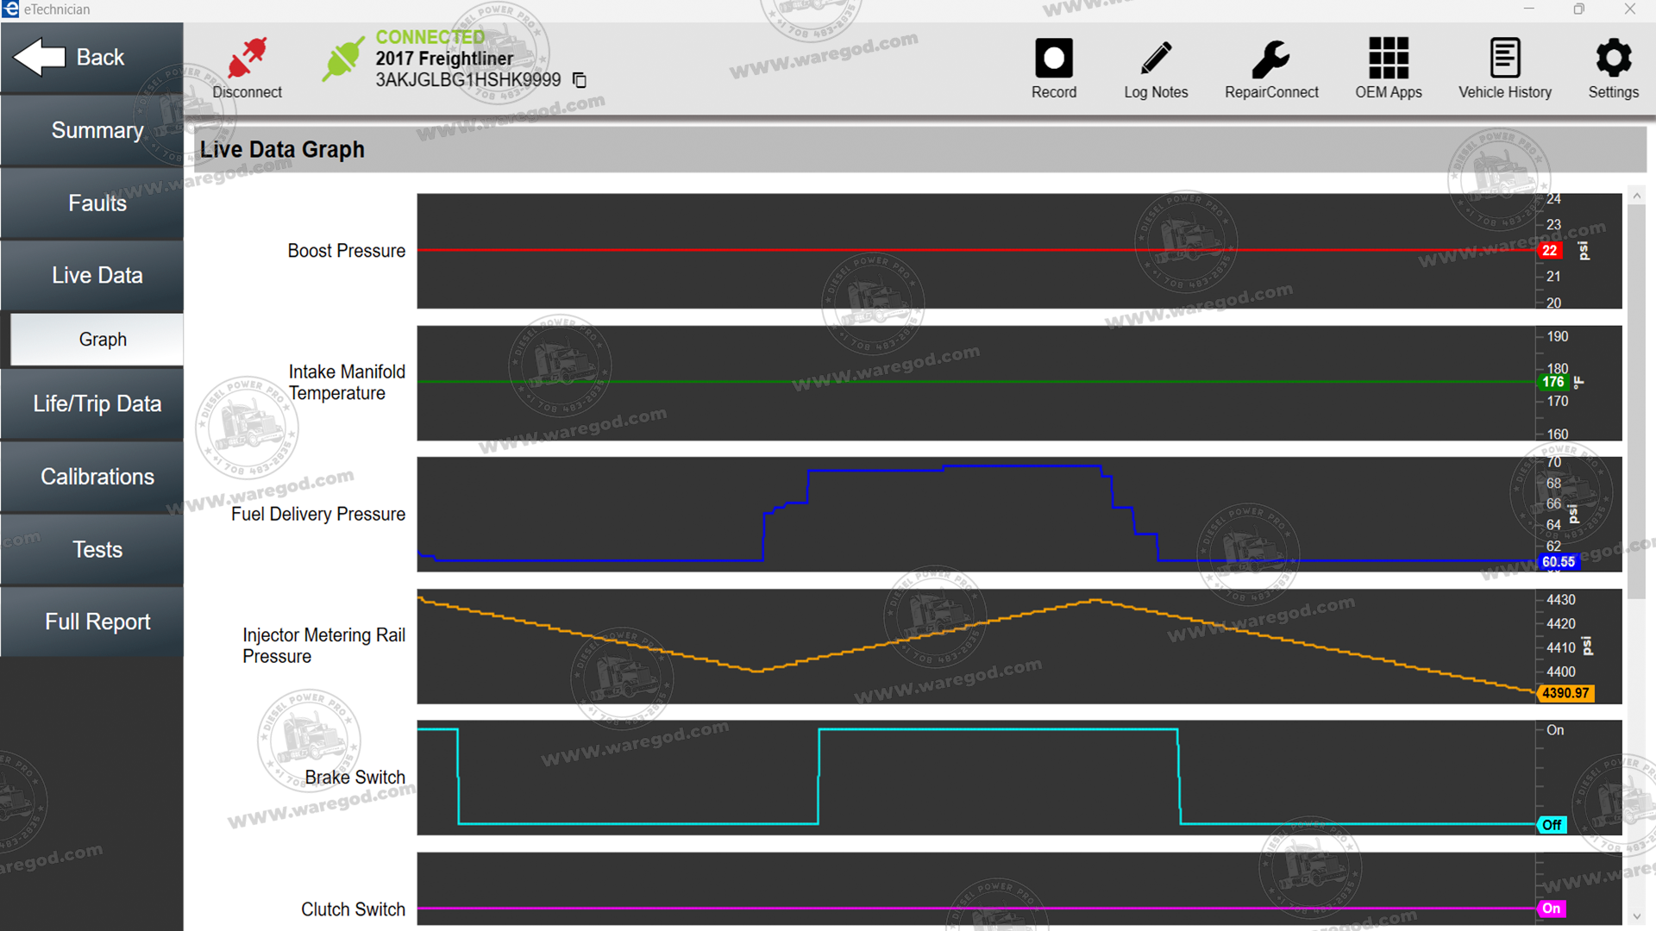
Task: Click the green connected plug icon
Action: pos(342,59)
